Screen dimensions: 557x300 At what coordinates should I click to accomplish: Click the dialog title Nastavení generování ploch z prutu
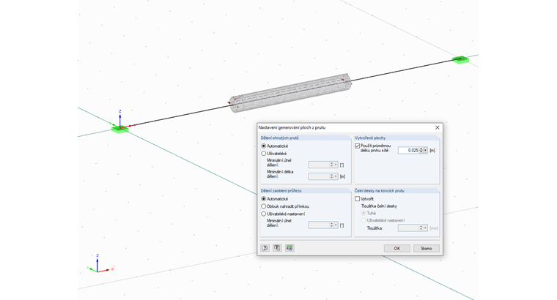[292, 127]
